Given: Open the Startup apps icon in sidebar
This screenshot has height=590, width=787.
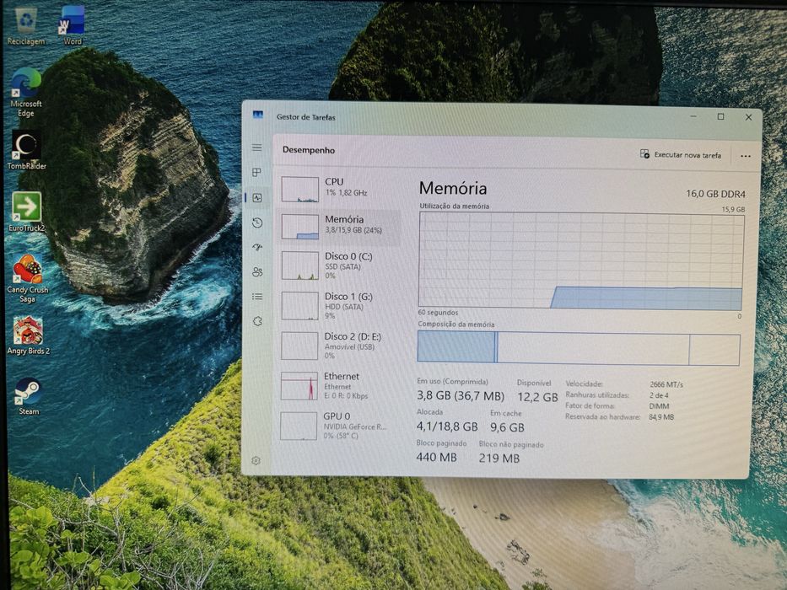Looking at the screenshot, I should [x=257, y=247].
